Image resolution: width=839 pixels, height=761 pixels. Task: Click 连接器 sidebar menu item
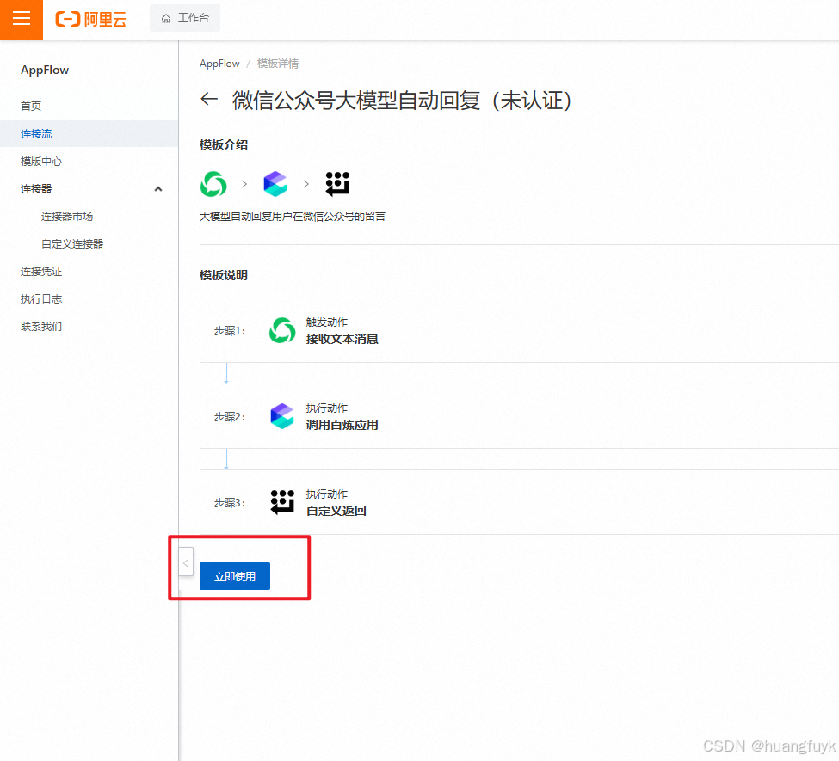point(36,189)
